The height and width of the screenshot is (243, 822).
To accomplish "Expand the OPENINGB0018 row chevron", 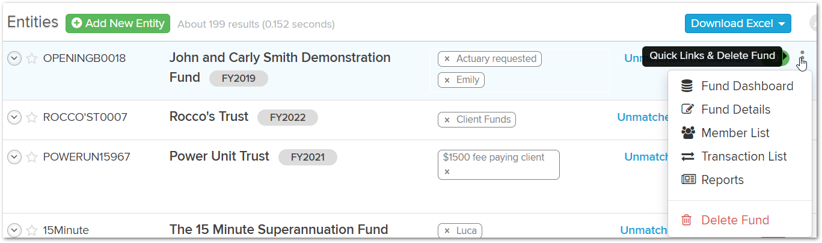I will click(14, 58).
